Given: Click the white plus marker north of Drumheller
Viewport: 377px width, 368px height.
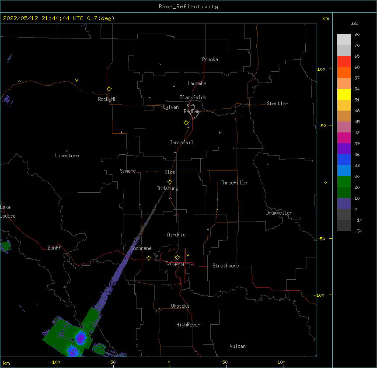Looking at the screenshot, I should pyautogui.click(x=268, y=164).
